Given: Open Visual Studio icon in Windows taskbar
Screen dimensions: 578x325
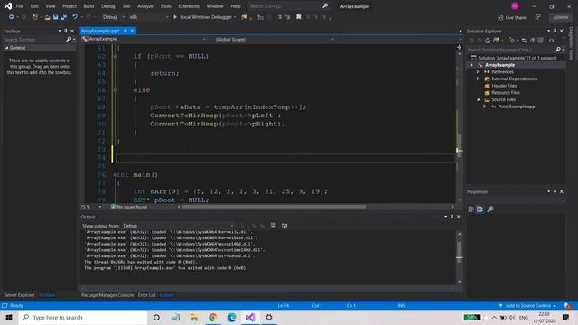Looking at the screenshot, I should [x=250, y=317].
